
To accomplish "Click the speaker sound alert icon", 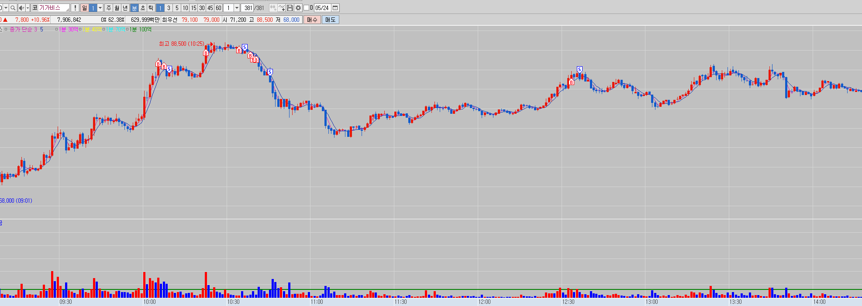I will pyautogui.click(x=21, y=8).
